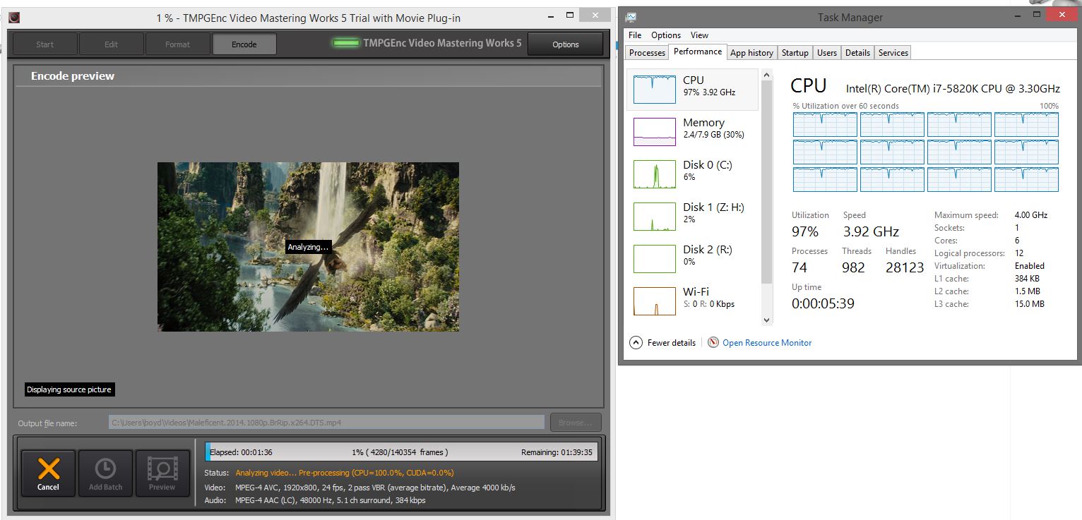1082x520 pixels.
Task: Click the encode progress bar
Action: [x=401, y=452]
